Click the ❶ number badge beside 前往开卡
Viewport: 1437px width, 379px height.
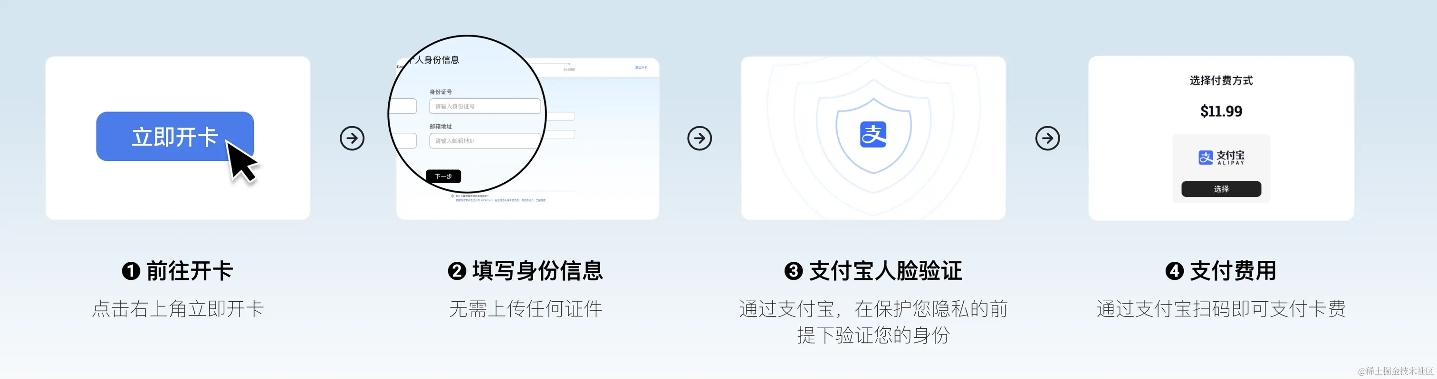coord(131,271)
